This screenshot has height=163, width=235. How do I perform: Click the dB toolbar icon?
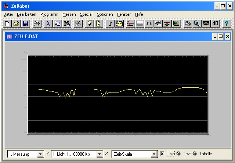tap(216, 23)
